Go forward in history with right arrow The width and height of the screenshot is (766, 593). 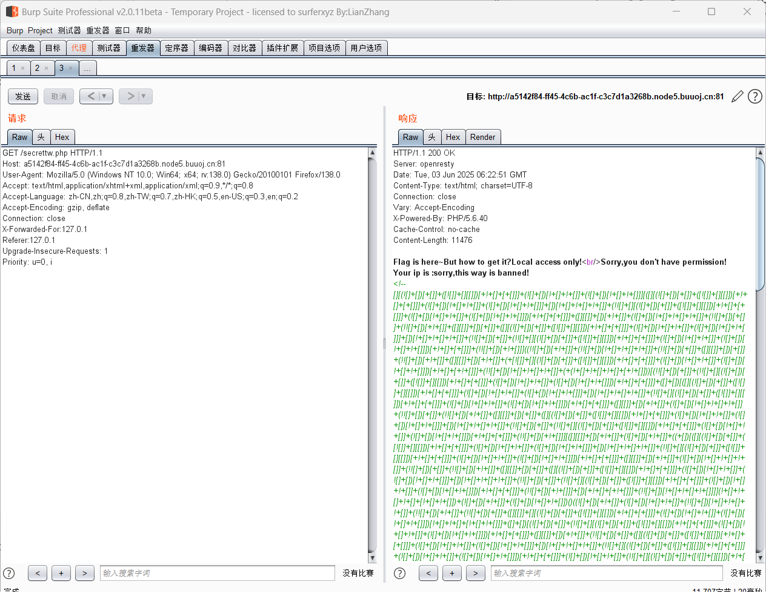coord(130,96)
